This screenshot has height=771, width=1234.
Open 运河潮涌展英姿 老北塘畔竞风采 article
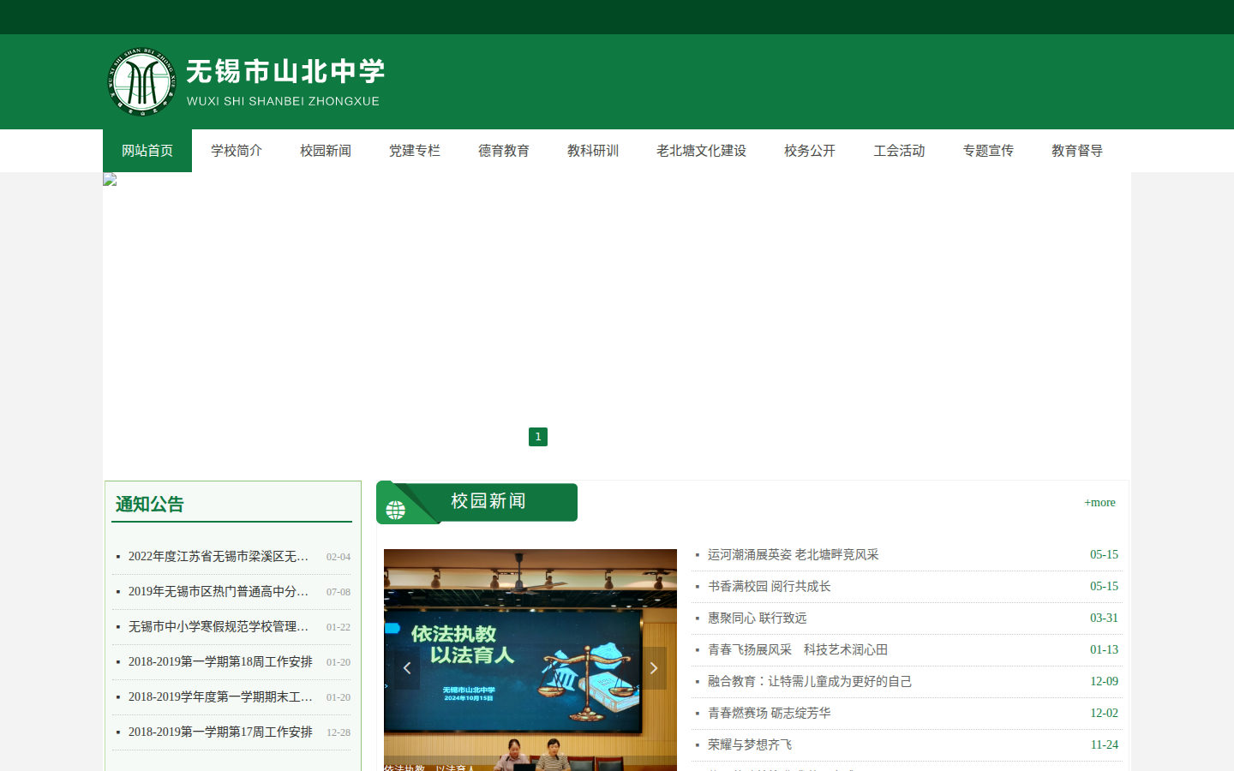794,555
